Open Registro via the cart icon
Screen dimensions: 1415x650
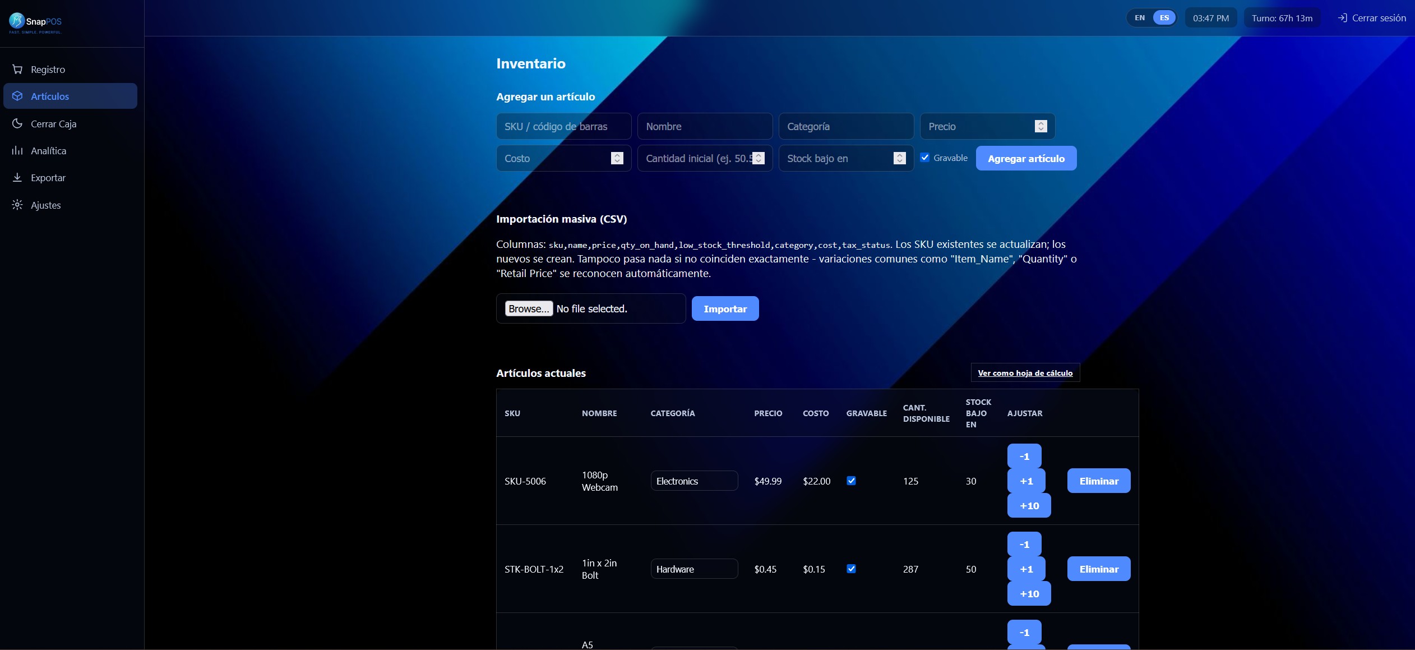[17, 70]
